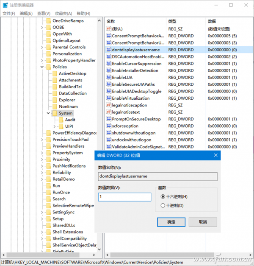Select the 十六进制(H) hexadecimal radio button
The width and height of the screenshot is (254, 266).
163,196
